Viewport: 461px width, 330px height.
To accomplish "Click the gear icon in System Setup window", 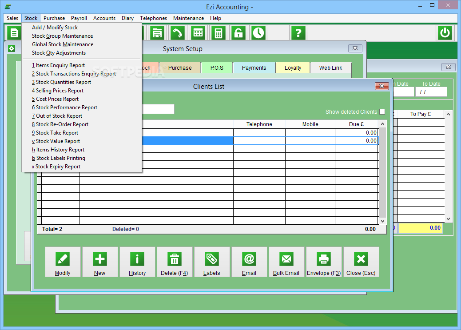I will (x=12, y=48).
